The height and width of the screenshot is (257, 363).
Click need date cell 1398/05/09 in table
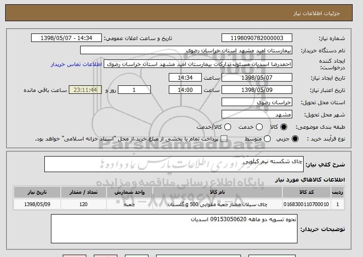37,204
